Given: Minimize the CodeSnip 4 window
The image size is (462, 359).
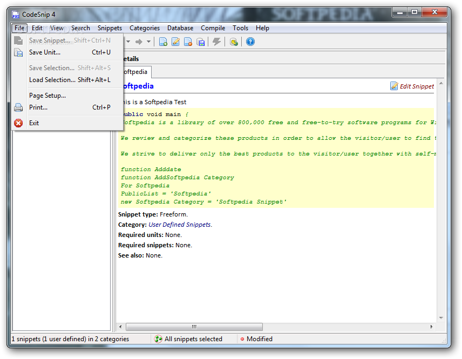Looking at the screenshot, I should coord(400,12).
